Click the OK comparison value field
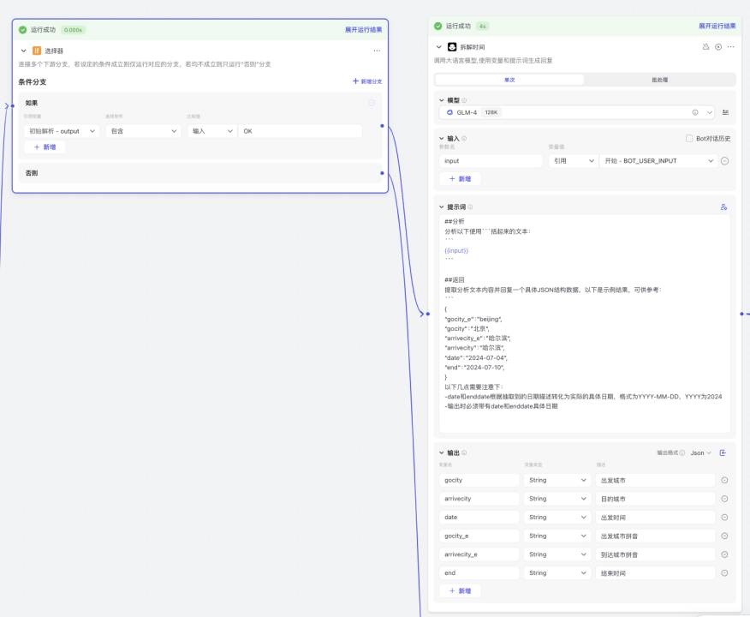The height and width of the screenshot is (617, 750). tap(300, 130)
